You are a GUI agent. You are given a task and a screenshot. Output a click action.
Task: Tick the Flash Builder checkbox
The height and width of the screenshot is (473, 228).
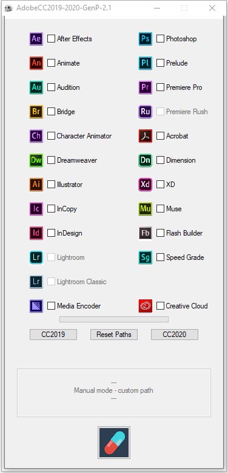161,233
